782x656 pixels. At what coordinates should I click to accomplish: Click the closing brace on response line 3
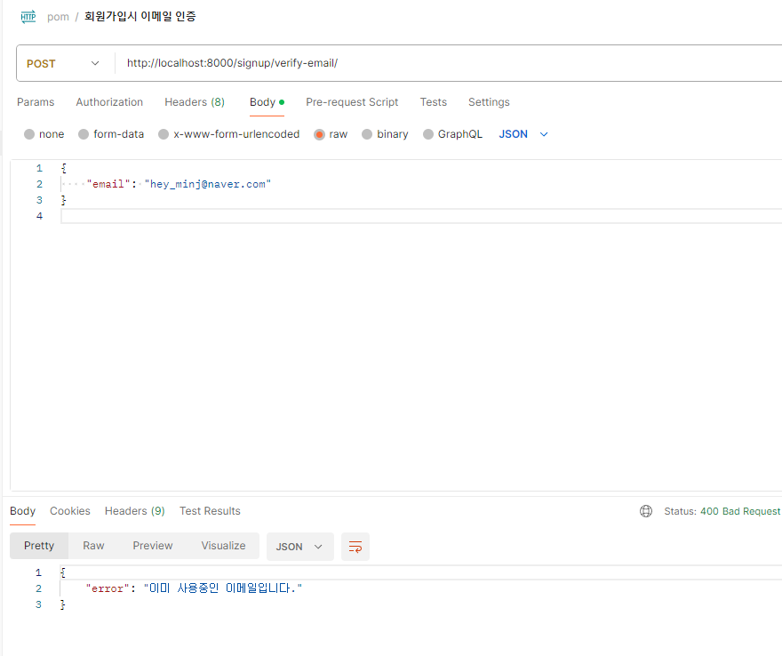tap(63, 604)
